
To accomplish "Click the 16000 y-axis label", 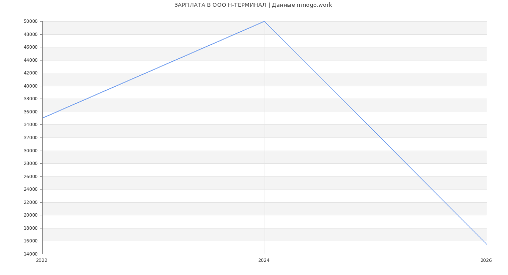I will pos(31,241).
